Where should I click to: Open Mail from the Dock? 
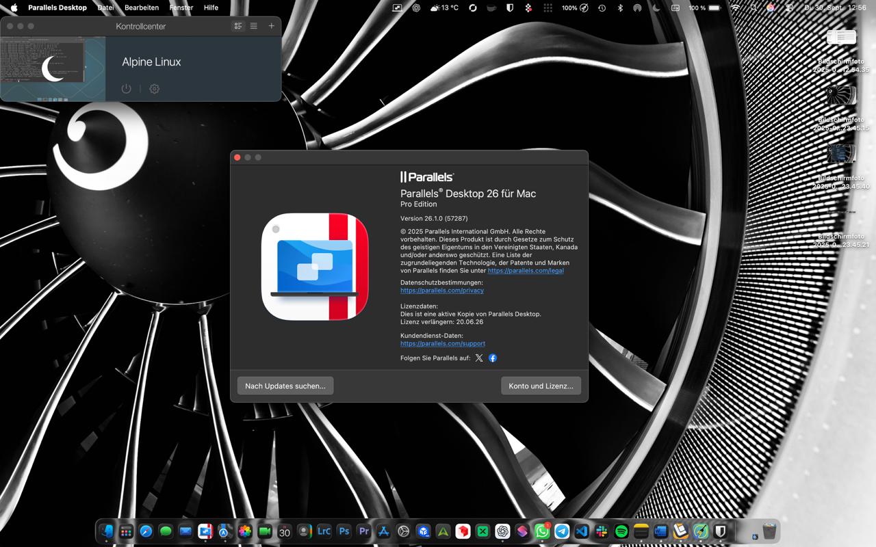(185, 531)
